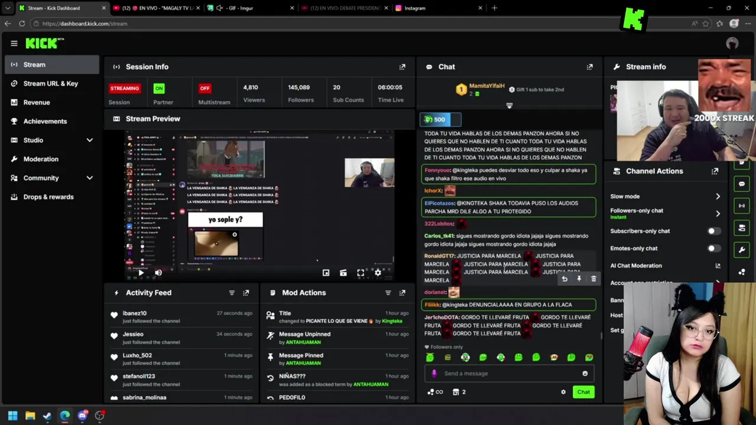The width and height of the screenshot is (756, 425).
Task: Open stream preview settings gear
Action: [x=378, y=273]
